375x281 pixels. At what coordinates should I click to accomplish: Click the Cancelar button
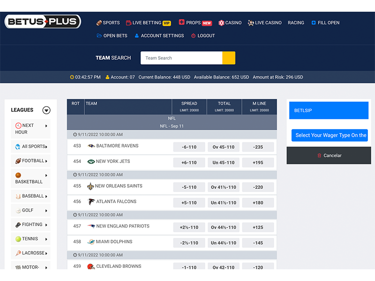click(329, 155)
